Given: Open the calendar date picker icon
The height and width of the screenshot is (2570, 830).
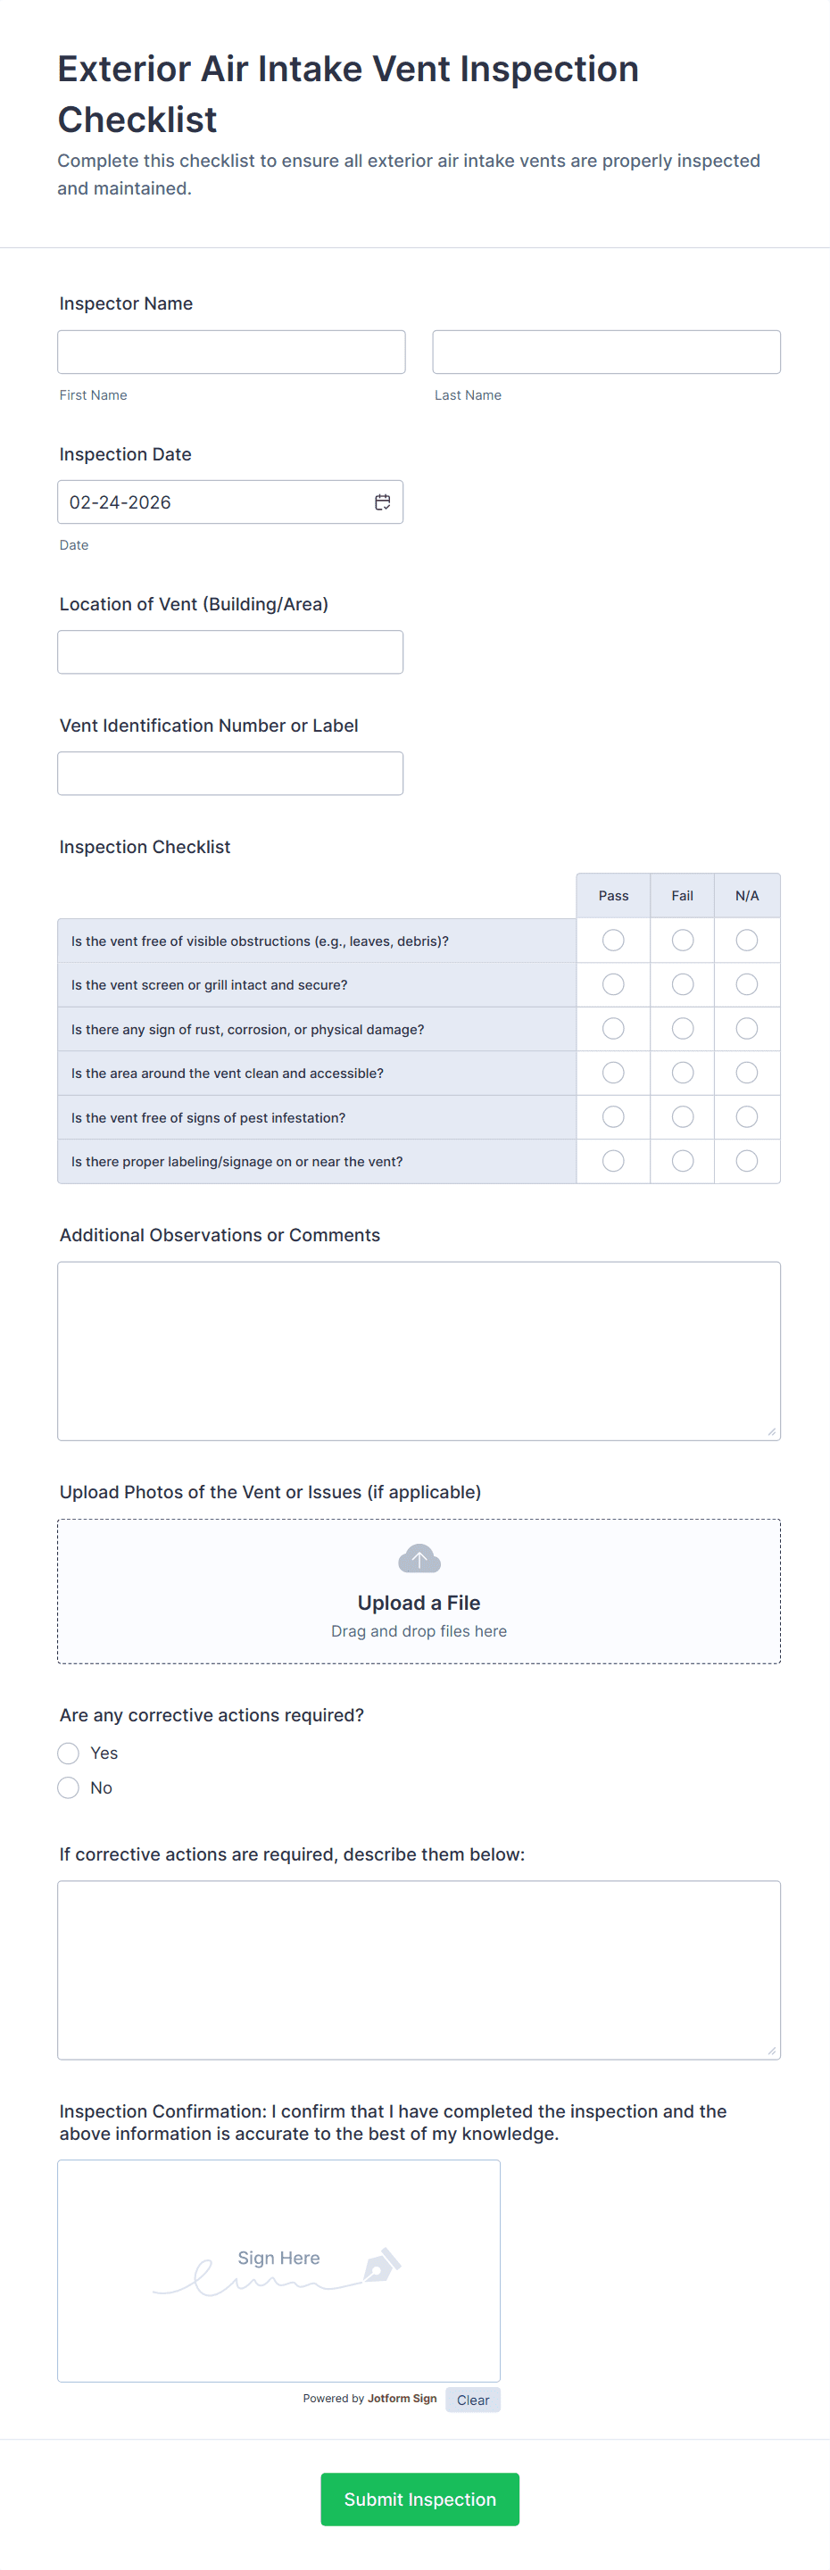Looking at the screenshot, I should click(382, 502).
